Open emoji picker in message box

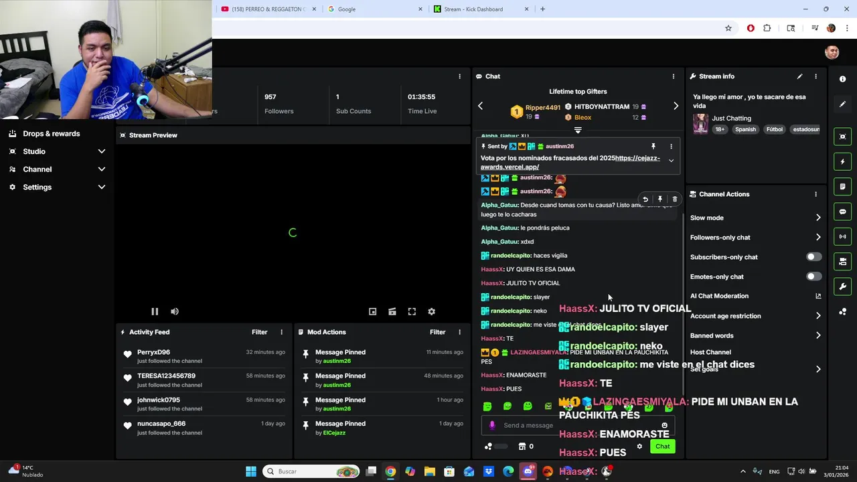(664, 425)
